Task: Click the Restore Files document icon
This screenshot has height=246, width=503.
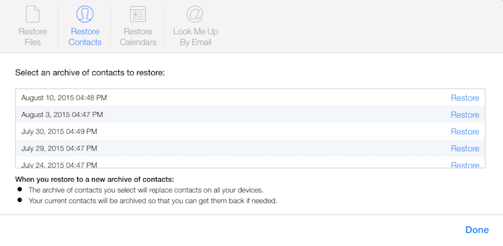Action: pyautogui.click(x=33, y=14)
